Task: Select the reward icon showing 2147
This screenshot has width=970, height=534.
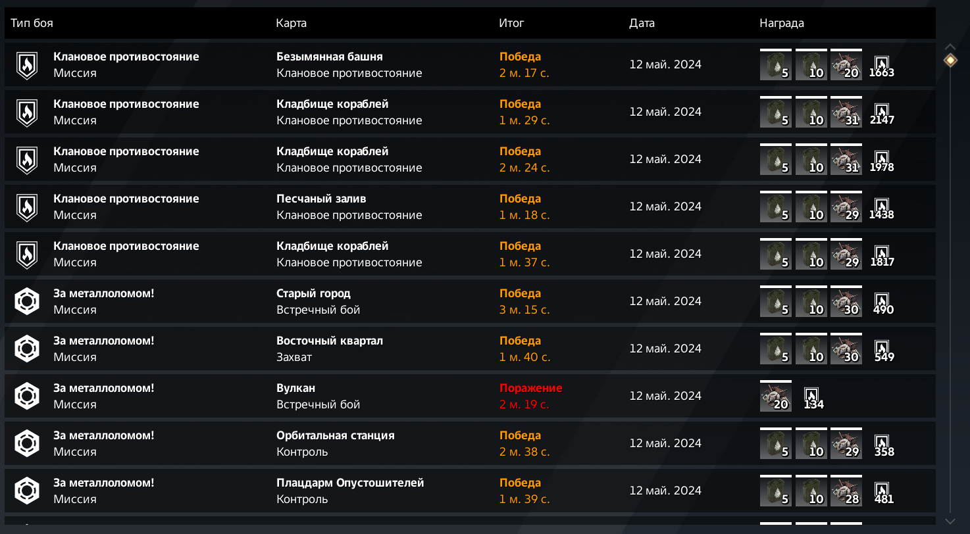Action: 881,112
